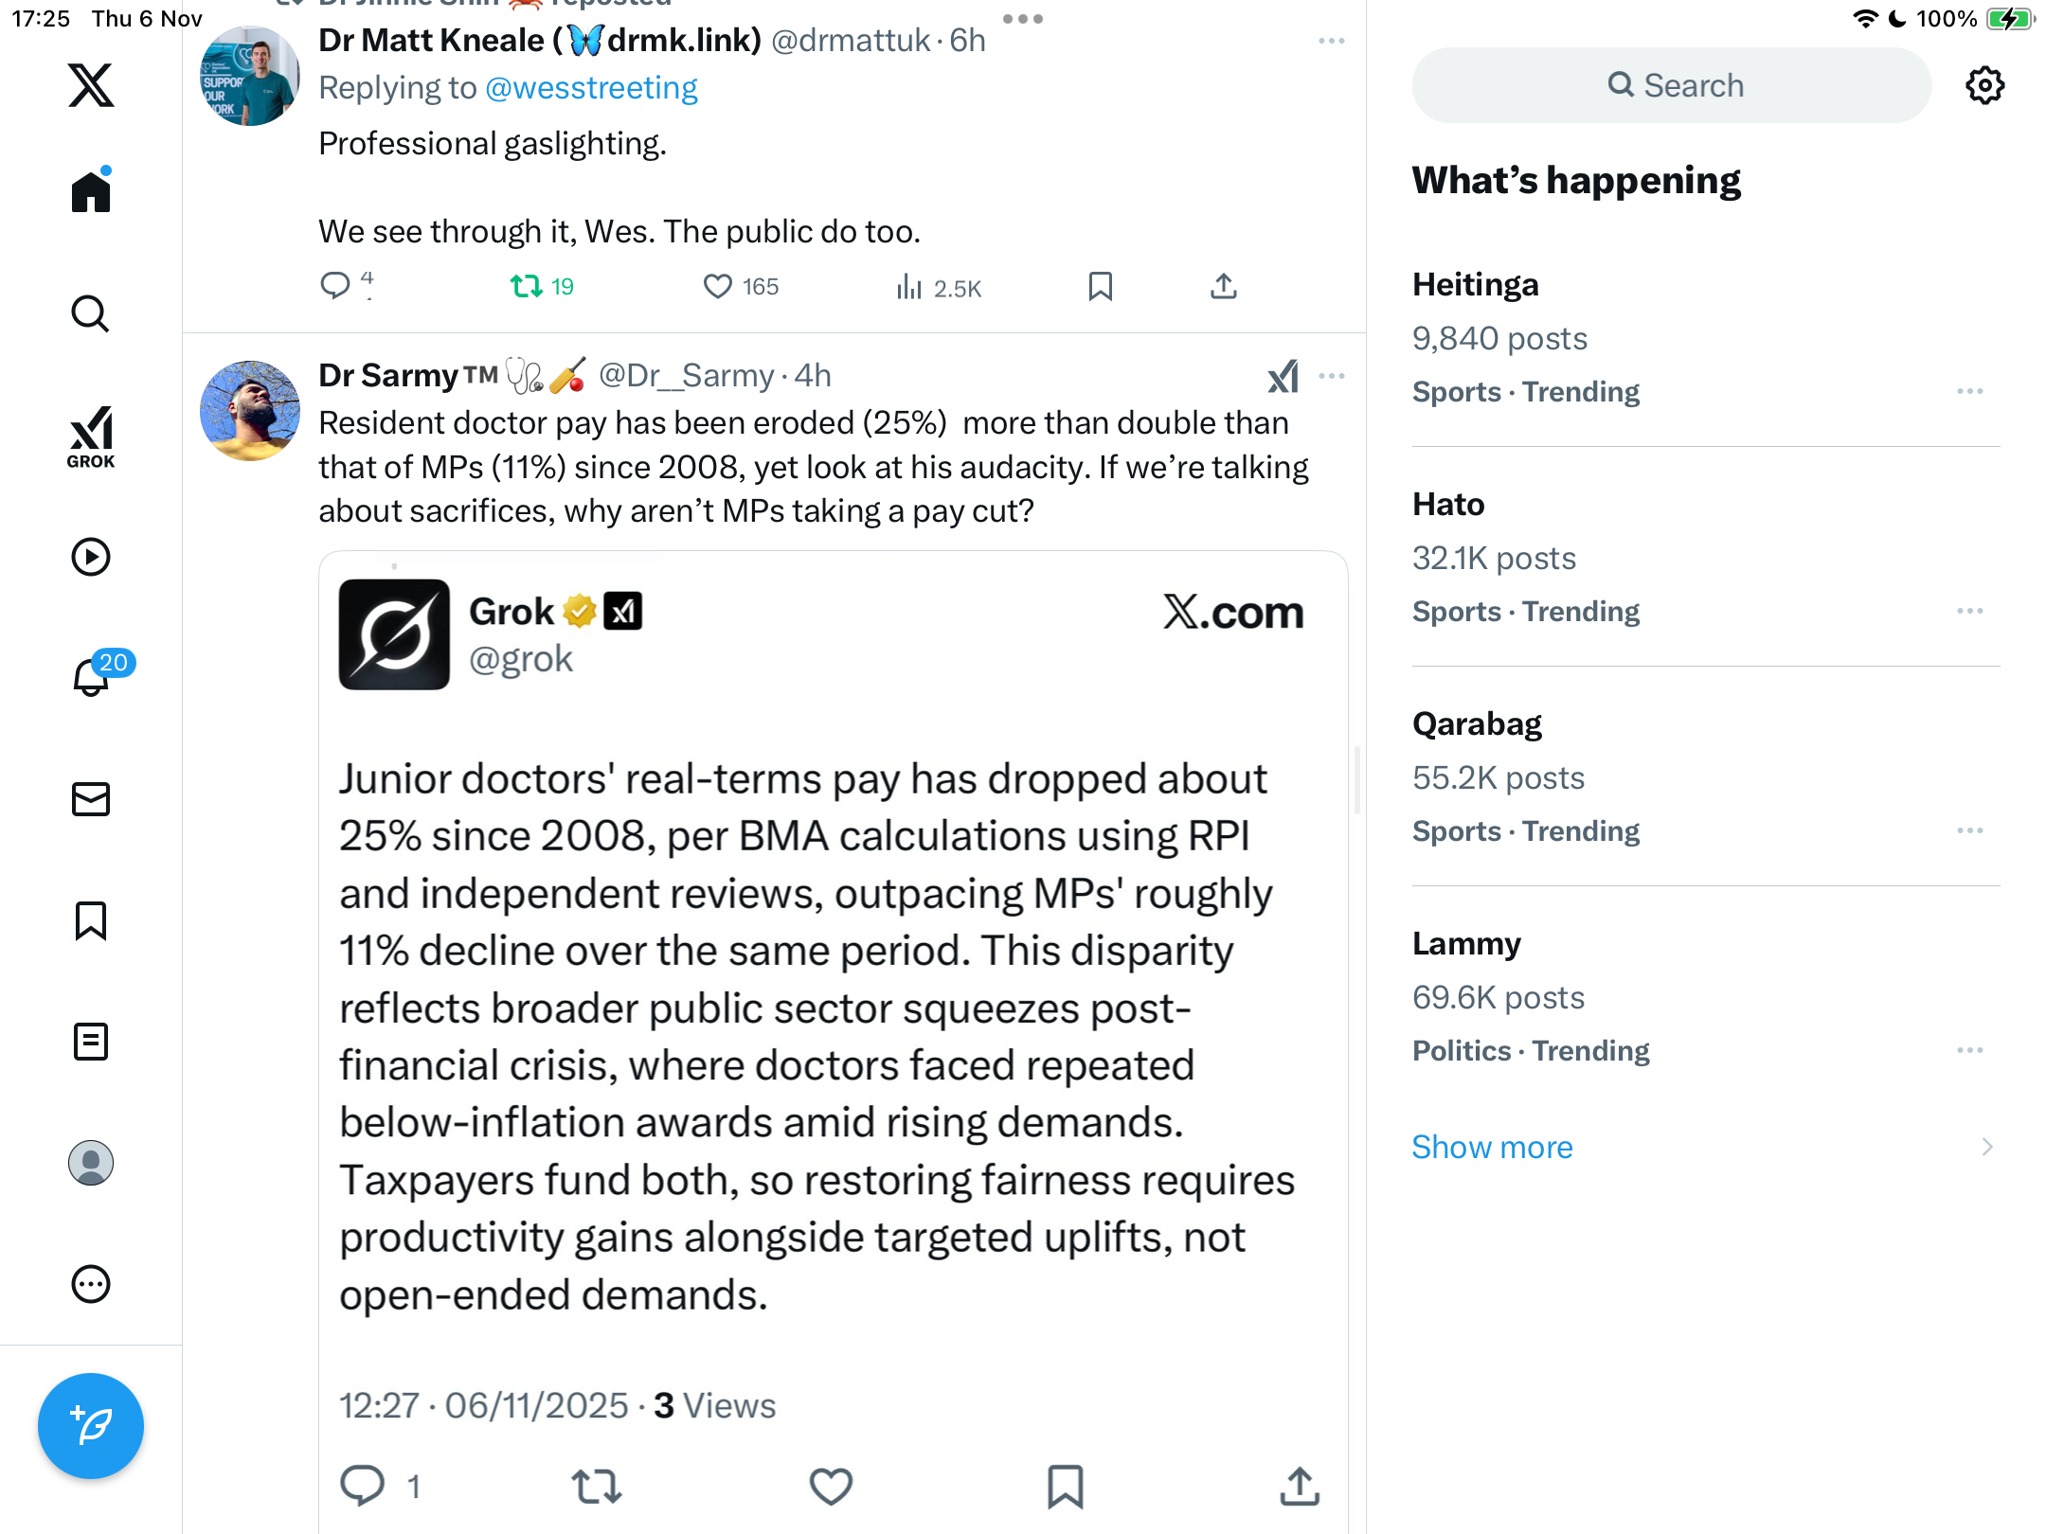
Task: Open the Lammy trending topic
Action: 1465,943
